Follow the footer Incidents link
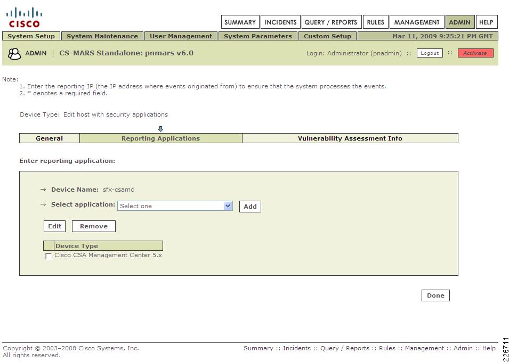Screen dimensions: 509x362 coord(297,348)
